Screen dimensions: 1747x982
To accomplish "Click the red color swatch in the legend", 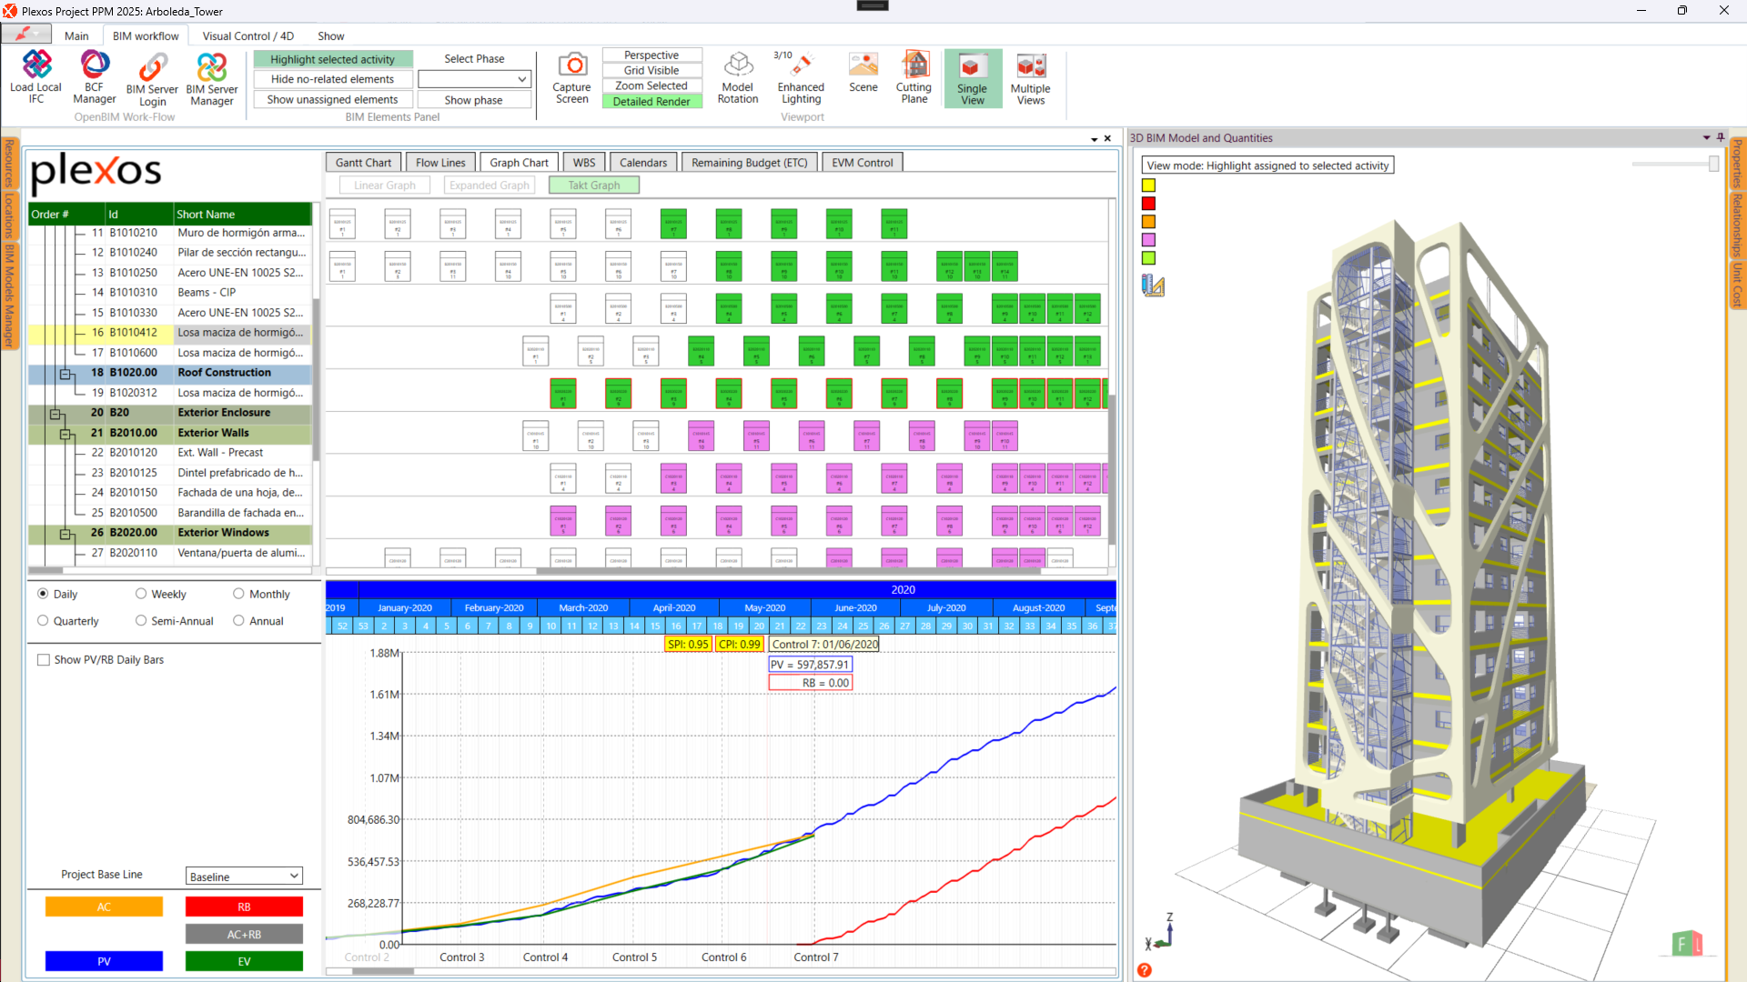I will (1148, 203).
